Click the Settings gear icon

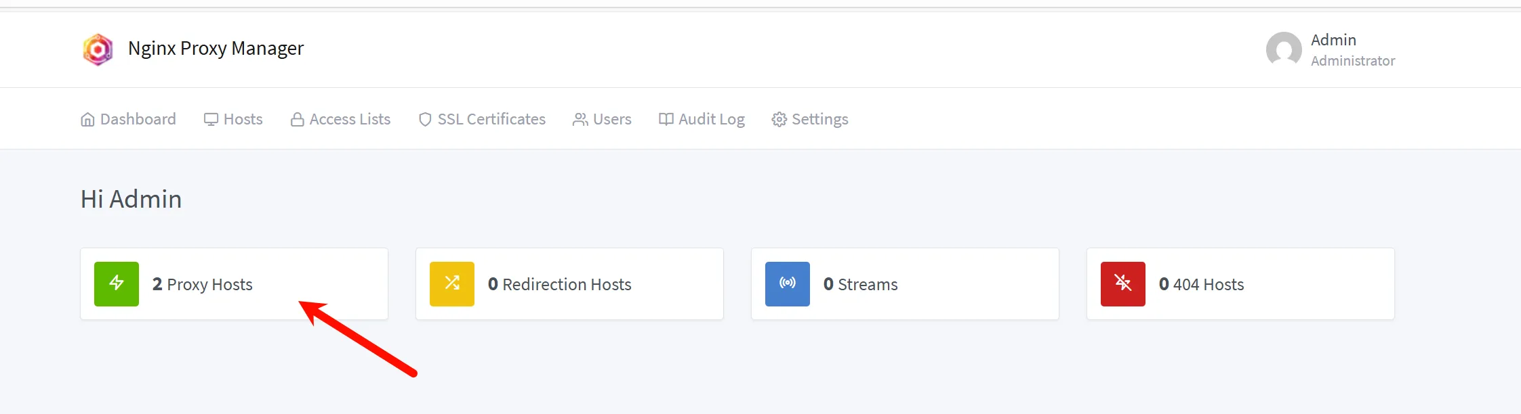pos(779,120)
